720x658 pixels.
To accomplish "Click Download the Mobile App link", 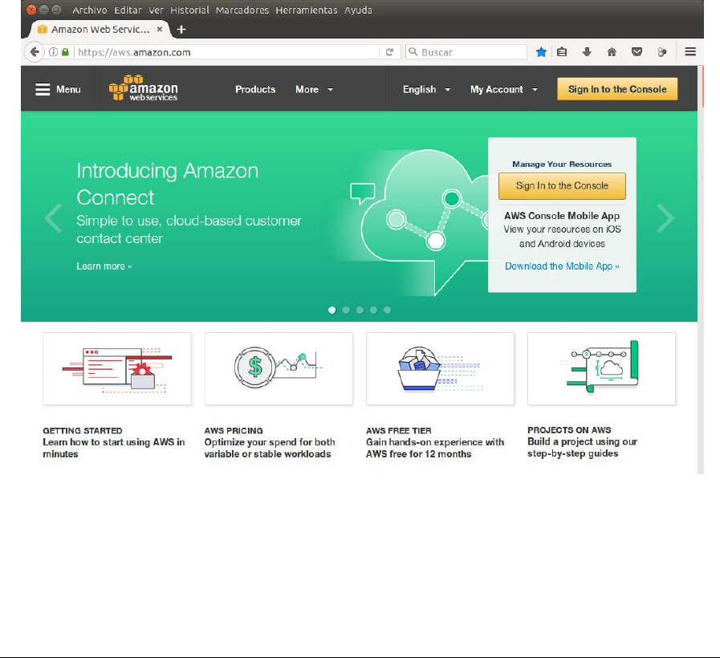I will (562, 266).
